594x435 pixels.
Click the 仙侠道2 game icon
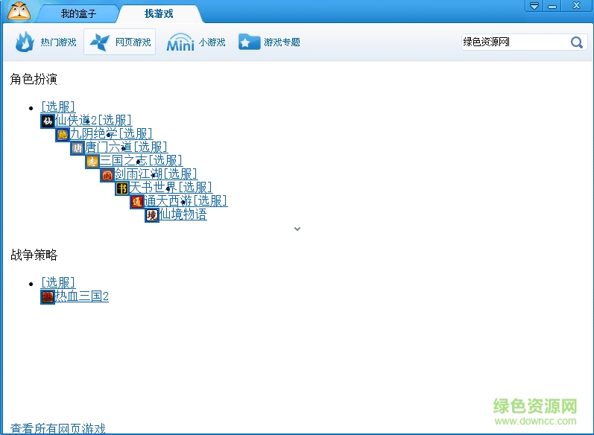pyautogui.click(x=48, y=121)
